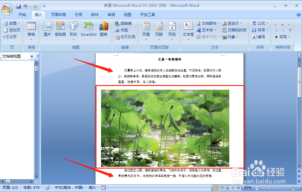The width and height of the screenshot is (302, 192).
Task: Open word count details via 字数:379
Action: click(x=31, y=187)
